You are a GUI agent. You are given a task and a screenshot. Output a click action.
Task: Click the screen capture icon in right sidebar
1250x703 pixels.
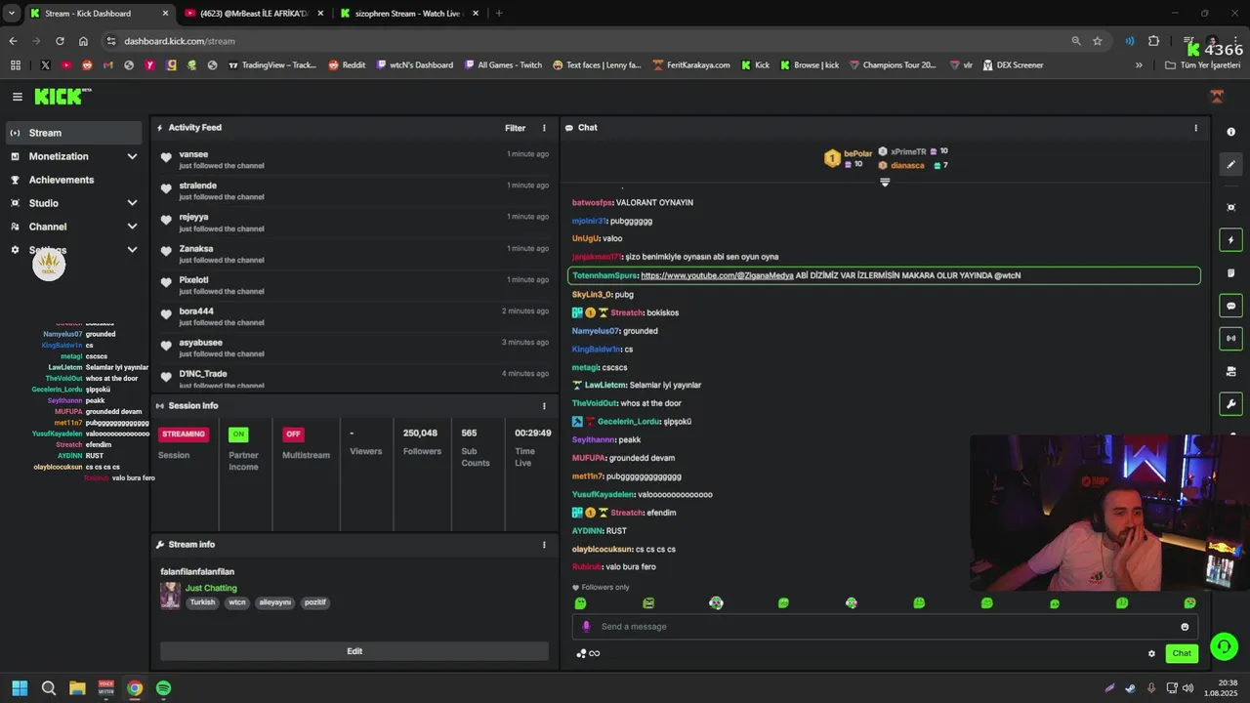pos(1230,207)
